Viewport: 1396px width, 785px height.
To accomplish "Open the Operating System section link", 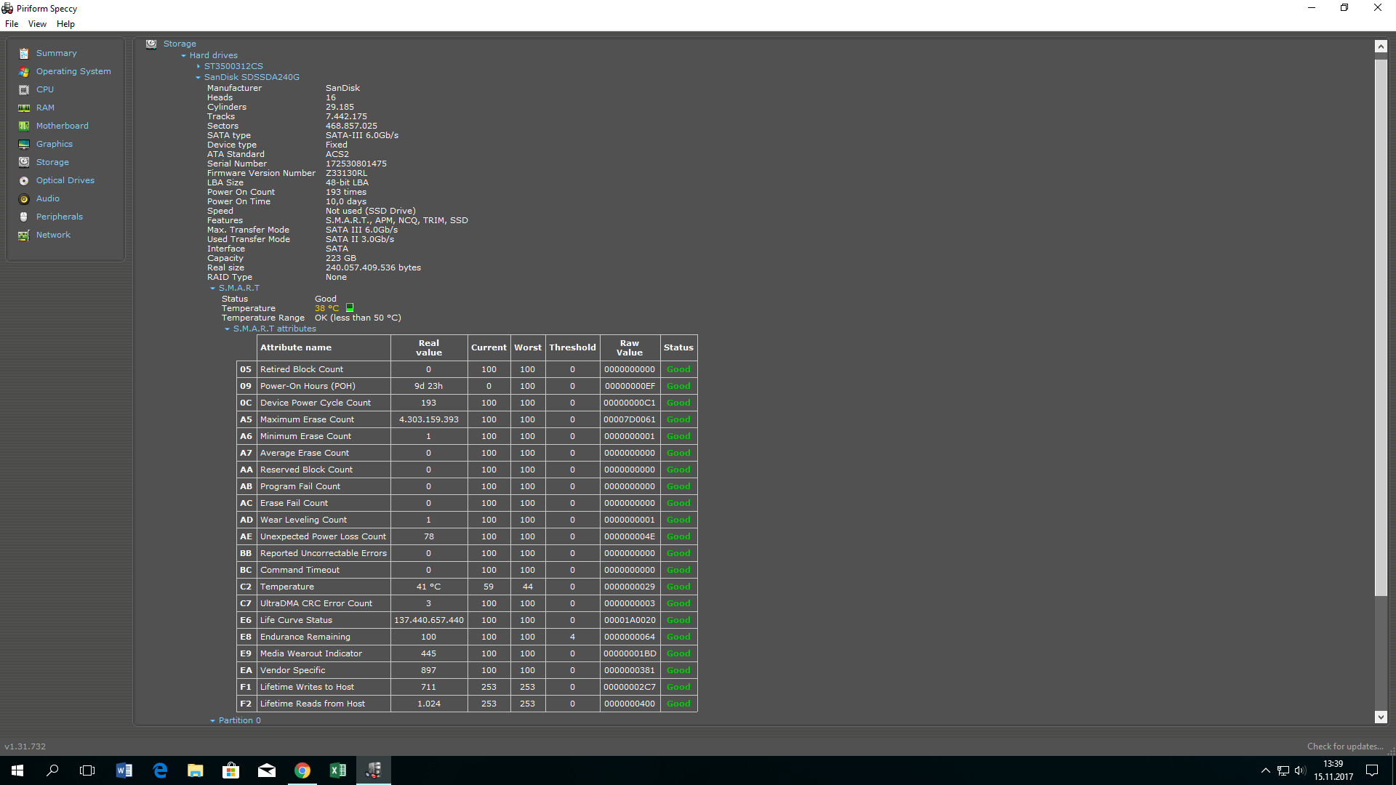I will point(73,71).
